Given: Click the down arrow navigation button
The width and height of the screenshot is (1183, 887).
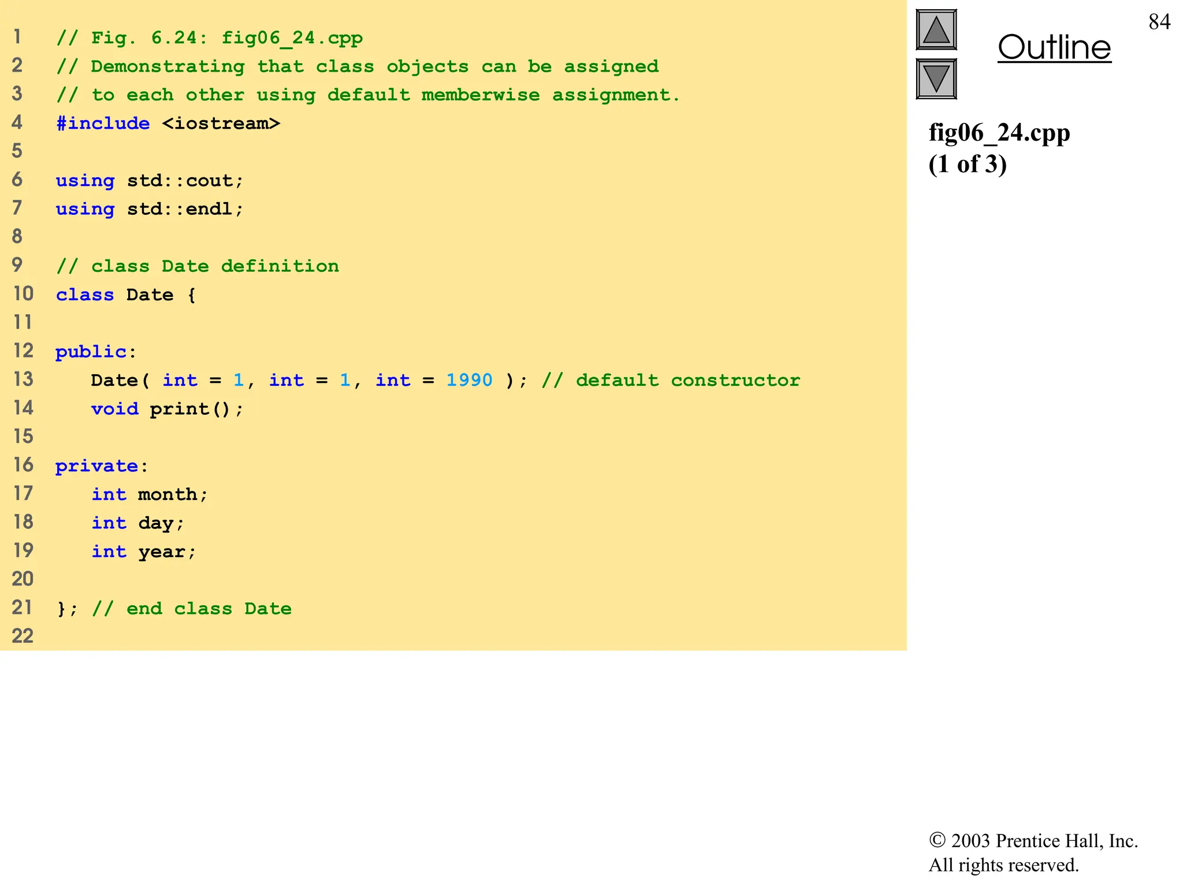Looking at the screenshot, I should pyautogui.click(x=936, y=79).
